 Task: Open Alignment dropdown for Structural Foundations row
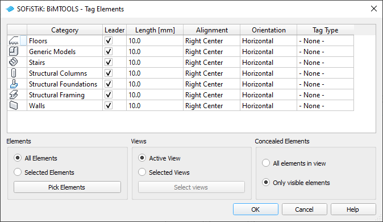pyautogui.click(x=211, y=84)
